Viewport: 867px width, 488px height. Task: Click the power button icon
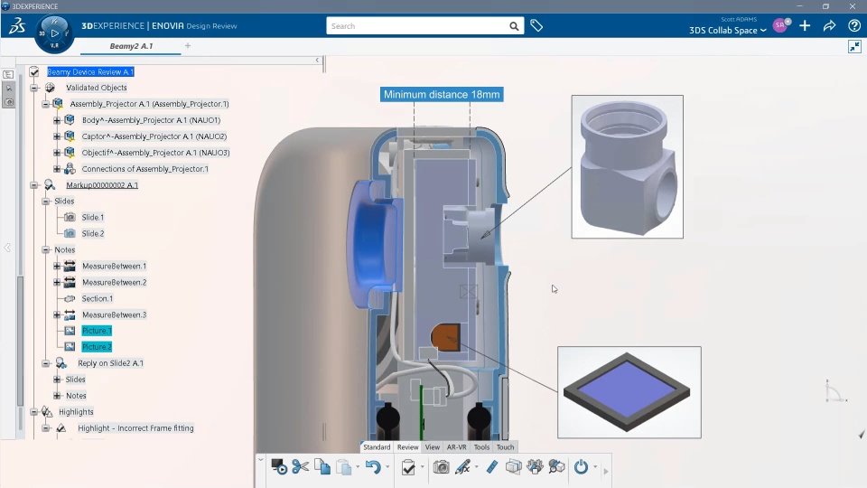click(581, 467)
